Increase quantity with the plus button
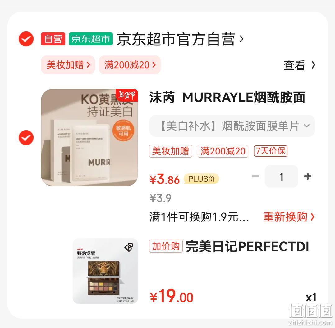This screenshot has height=328, width=335. 307,176
